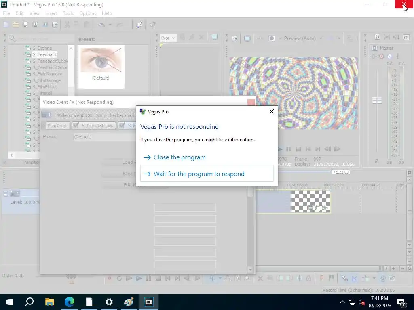Click 'Close the program' link
Image resolution: width=414 pixels, height=310 pixels.
coord(180,157)
